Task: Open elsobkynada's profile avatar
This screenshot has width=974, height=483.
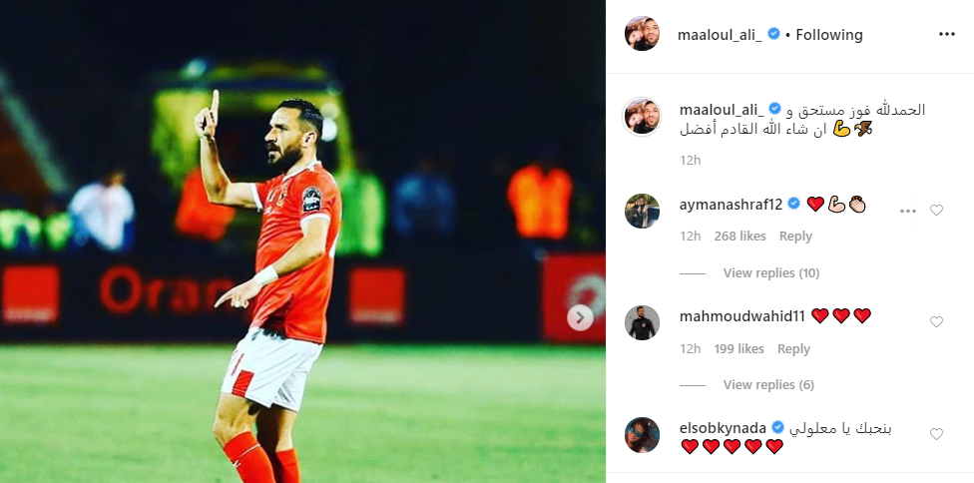Action: click(642, 434)
